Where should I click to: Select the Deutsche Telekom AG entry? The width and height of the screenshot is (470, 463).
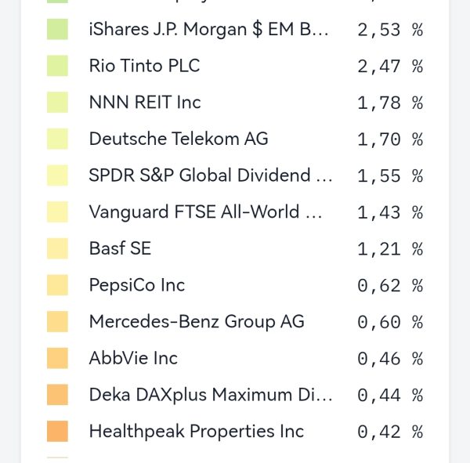pos(179,139)
